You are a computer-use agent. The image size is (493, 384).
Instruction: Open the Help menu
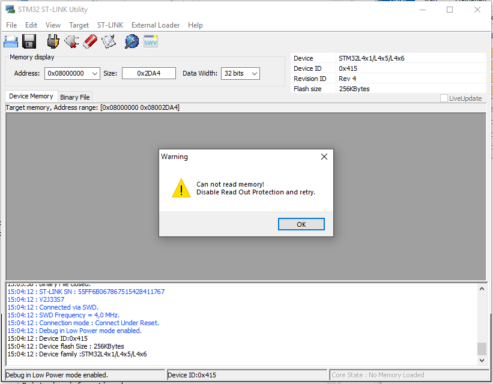click(x=195, y=25)
